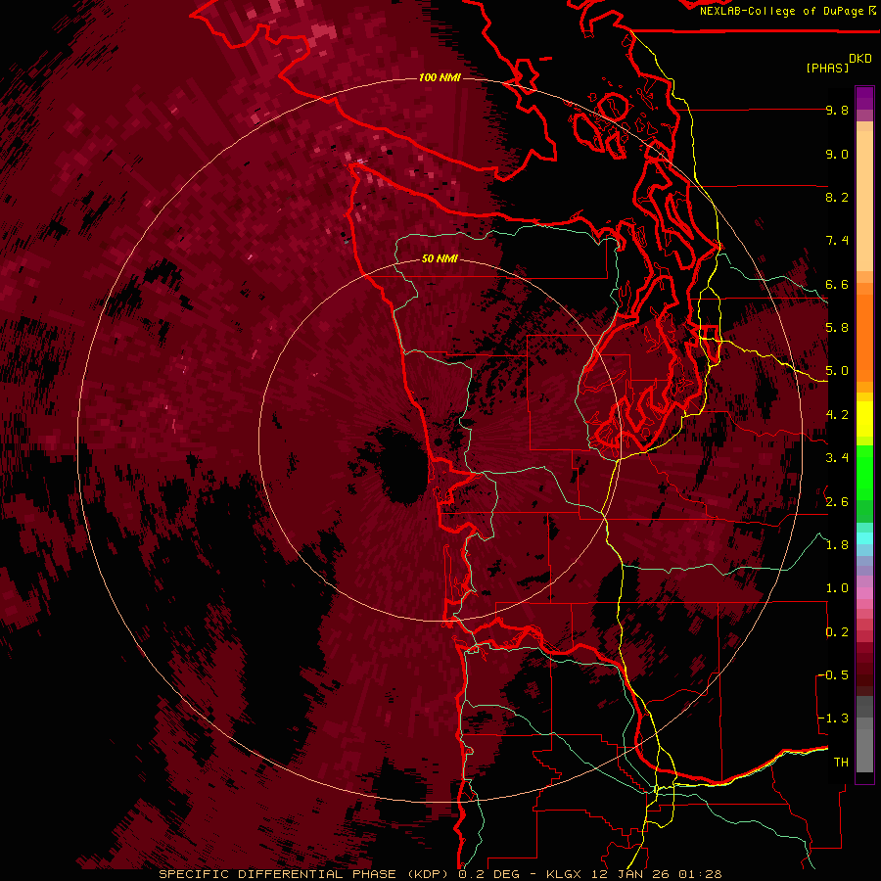Click the 4.2 legend value
The width and height of the screenshot is (881, 881).
tap(837, 415)
